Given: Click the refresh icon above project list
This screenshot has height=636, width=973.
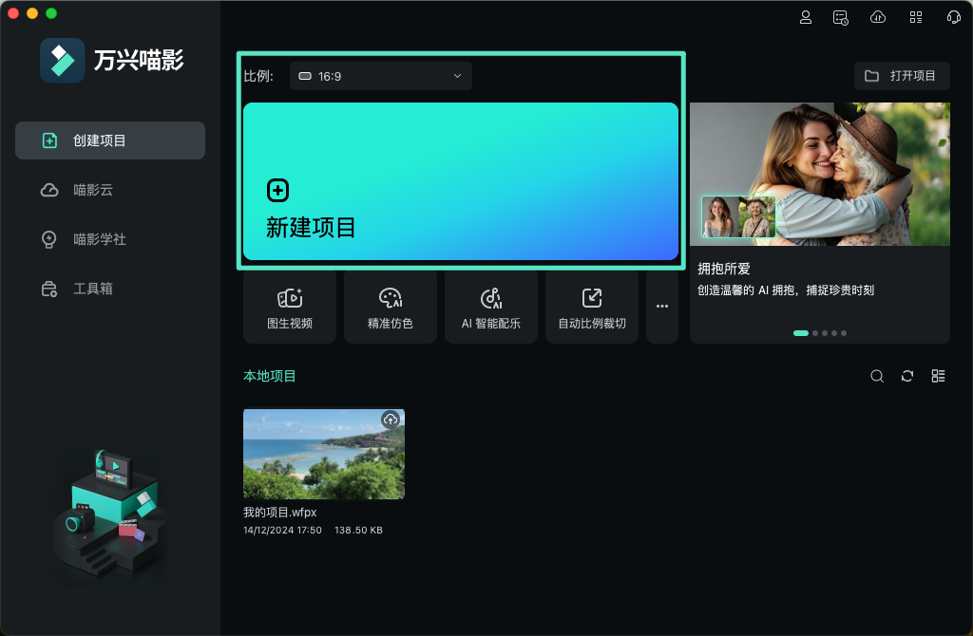Looking at the screenshot, I should pyautogui.click(x=907, y=376).
